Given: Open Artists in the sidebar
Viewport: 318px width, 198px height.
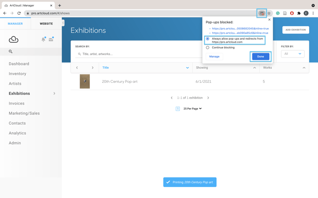Looking at the screenshot, I should (x=15, y=84).
